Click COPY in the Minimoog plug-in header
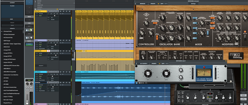This screenshot has height=105, width=248. click(x=162, y=4)
